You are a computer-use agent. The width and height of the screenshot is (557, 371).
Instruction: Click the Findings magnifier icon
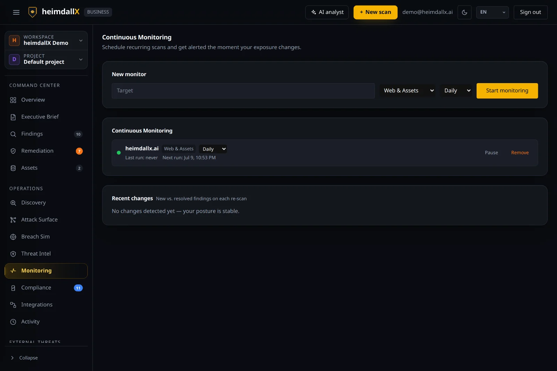[x=13, y=134]
